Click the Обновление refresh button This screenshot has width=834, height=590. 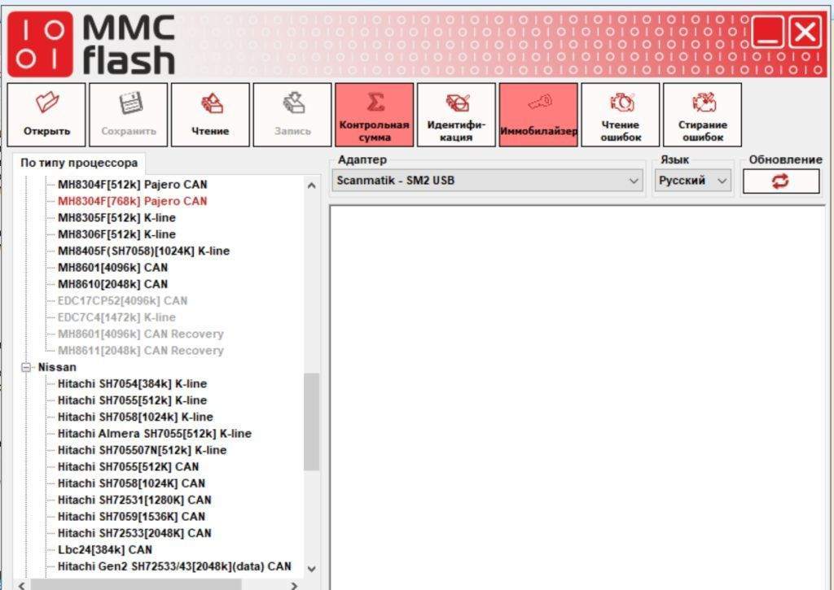(781, 181)
